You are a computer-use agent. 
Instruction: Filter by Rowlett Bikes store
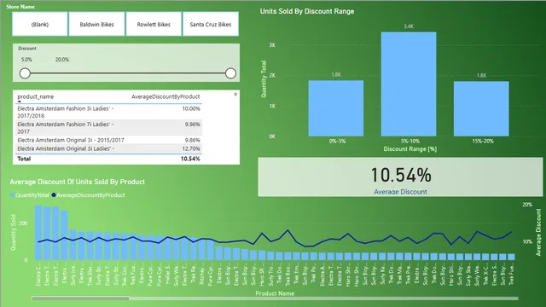pos(154,24)
